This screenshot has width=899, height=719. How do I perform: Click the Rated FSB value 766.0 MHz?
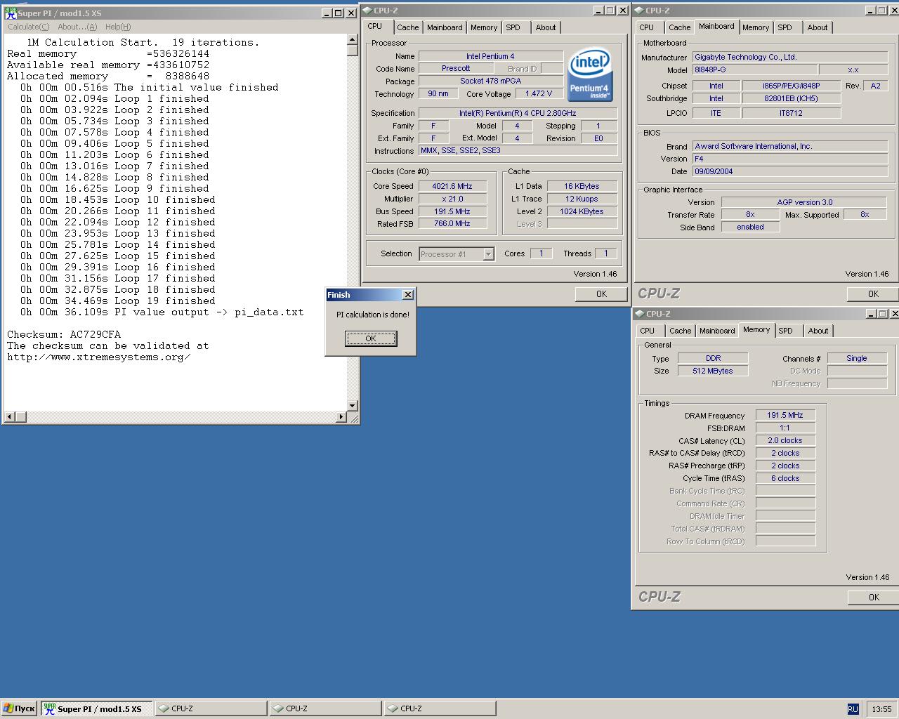point(452,223)
